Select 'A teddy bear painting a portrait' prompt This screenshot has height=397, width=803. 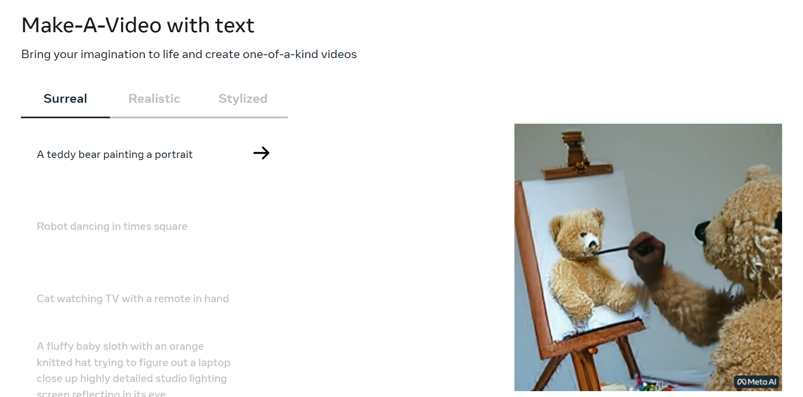coord(115,155)
